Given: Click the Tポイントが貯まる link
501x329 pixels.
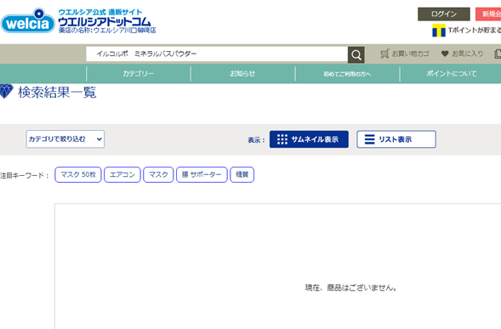Looking at the screenshot, I should tap(474, 30).
